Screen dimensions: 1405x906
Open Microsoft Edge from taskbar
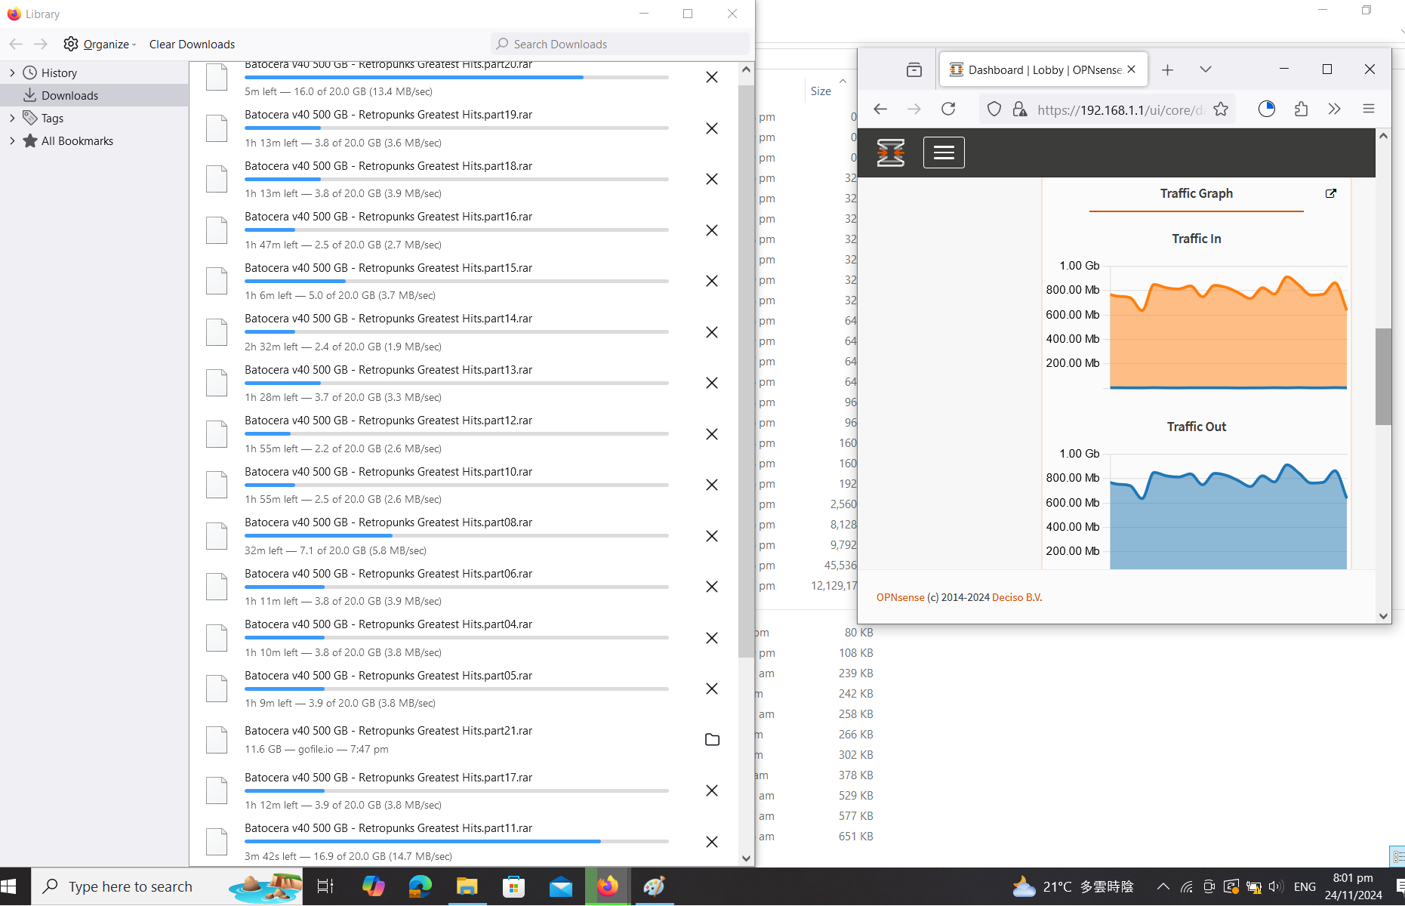[x=420, y=886]
